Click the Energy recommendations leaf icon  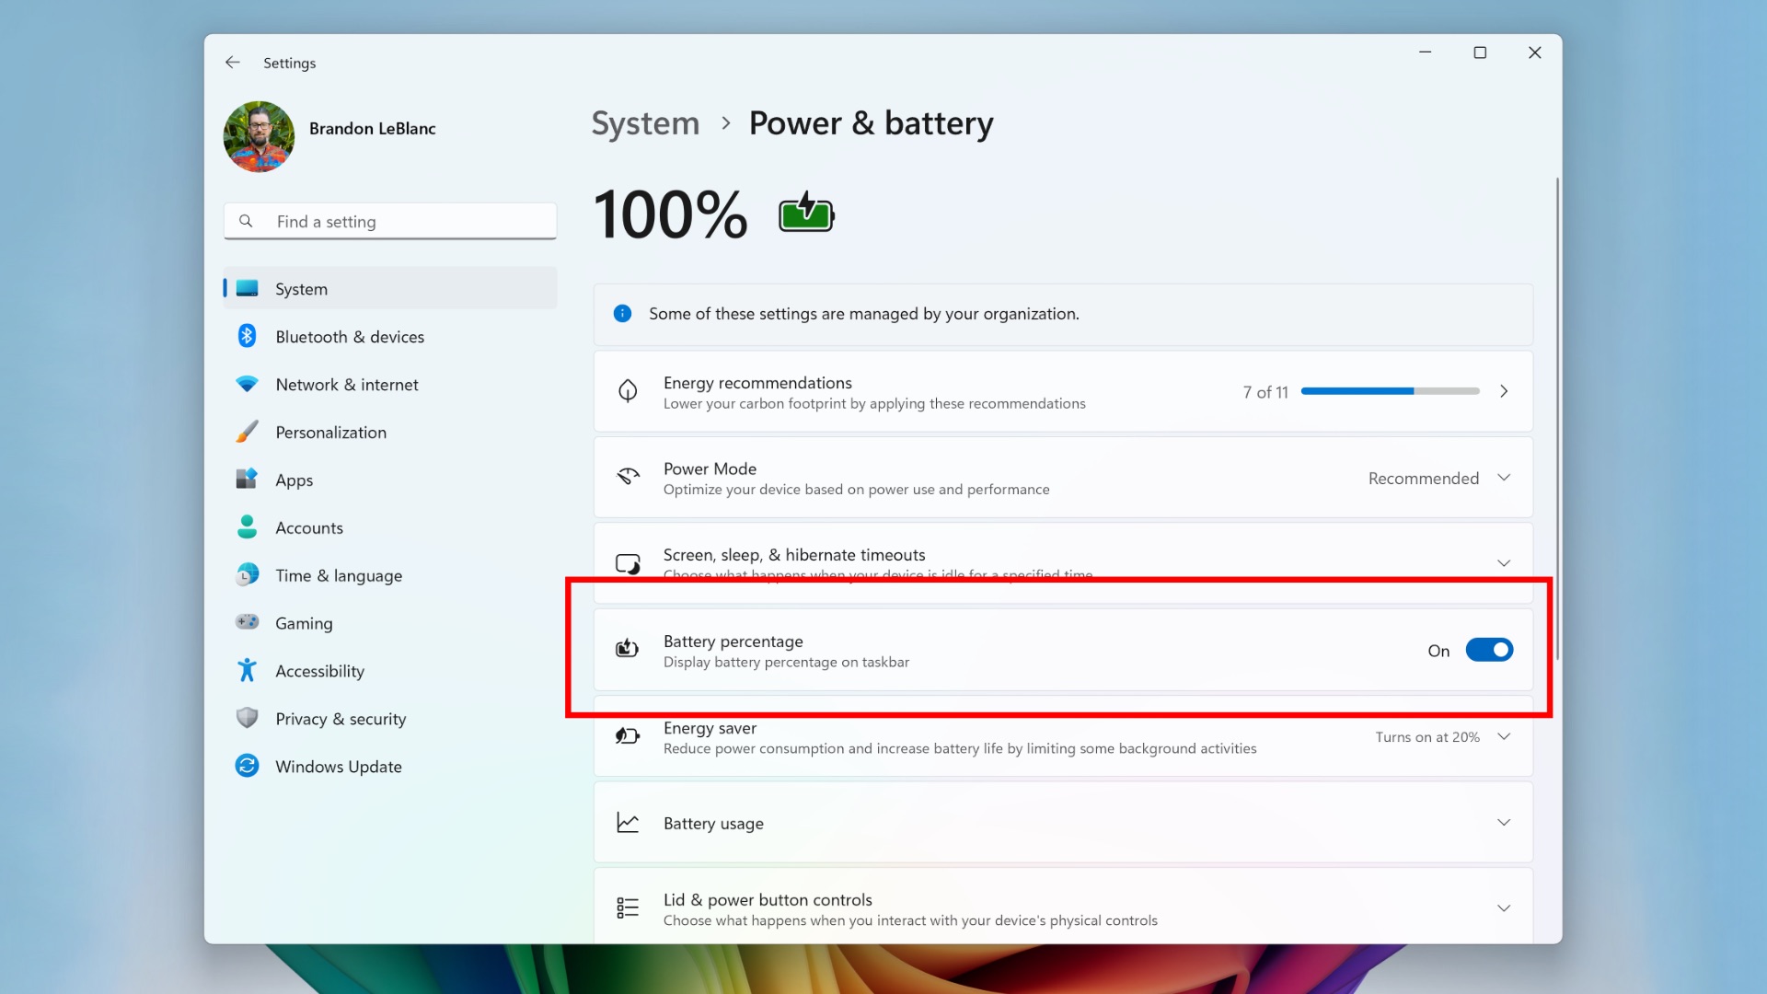[628, 391]
